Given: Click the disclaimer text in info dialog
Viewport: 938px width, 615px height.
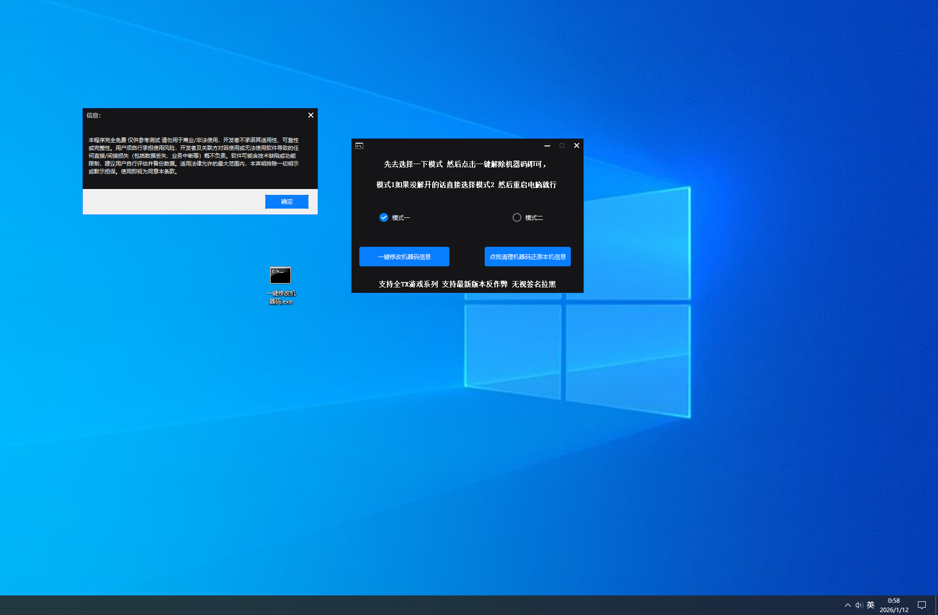Looking at the screenshot, I should coord(194,156).
